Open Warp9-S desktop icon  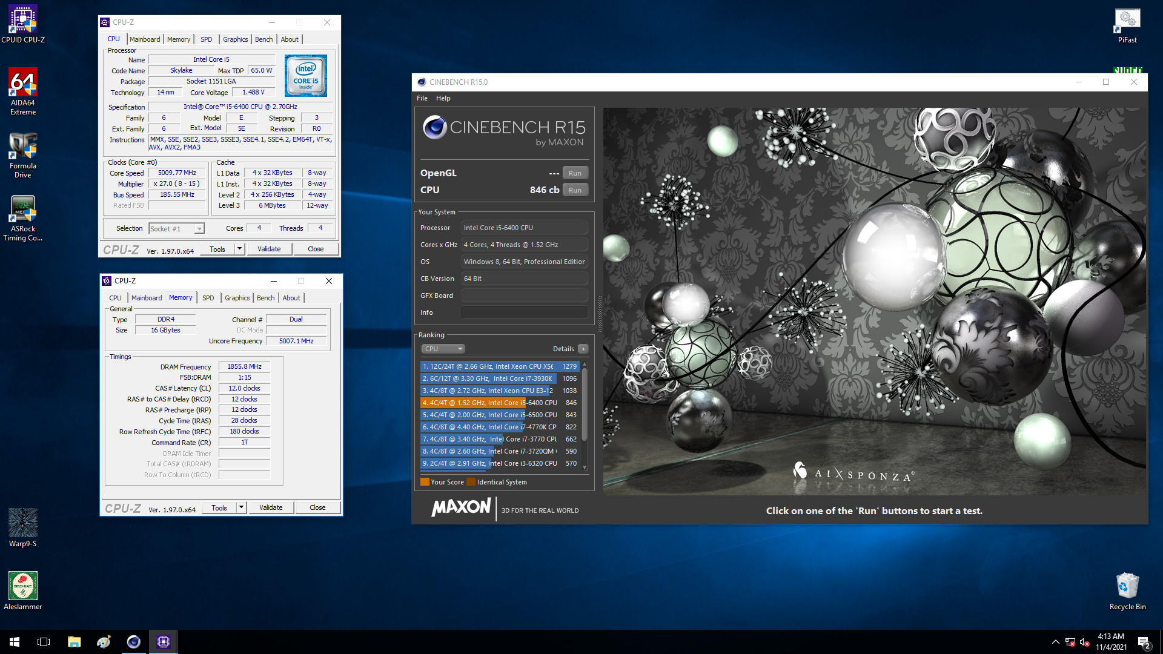tap(23, 528)
